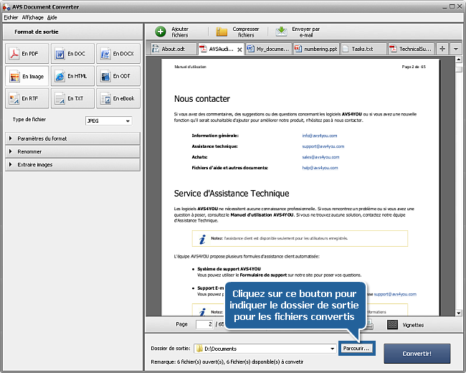The width and height of the screenshot is (466, 373).
Task: Choose the En DOC output format
Action: (x=72, y=54)
